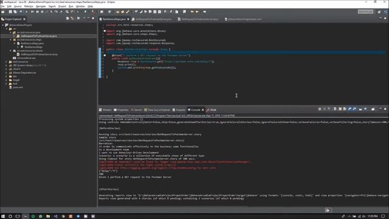Screen dimensions: 389x219
Task: Click Remove Launch in Console toolbar
Action: click(x=324, y=109)
